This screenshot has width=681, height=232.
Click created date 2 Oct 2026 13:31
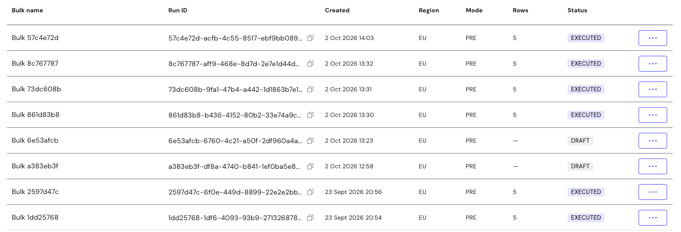click(x=348, y=89)
